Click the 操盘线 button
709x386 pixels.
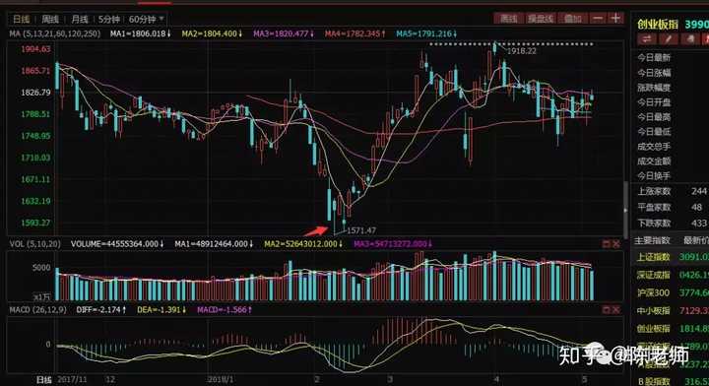[541, 19]
